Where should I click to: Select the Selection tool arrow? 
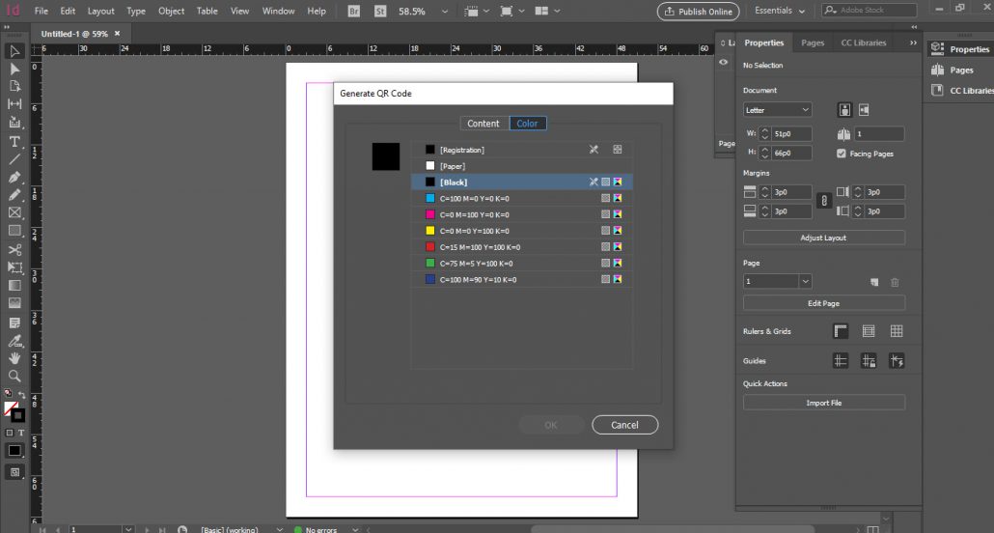click(x=14, y=51)
